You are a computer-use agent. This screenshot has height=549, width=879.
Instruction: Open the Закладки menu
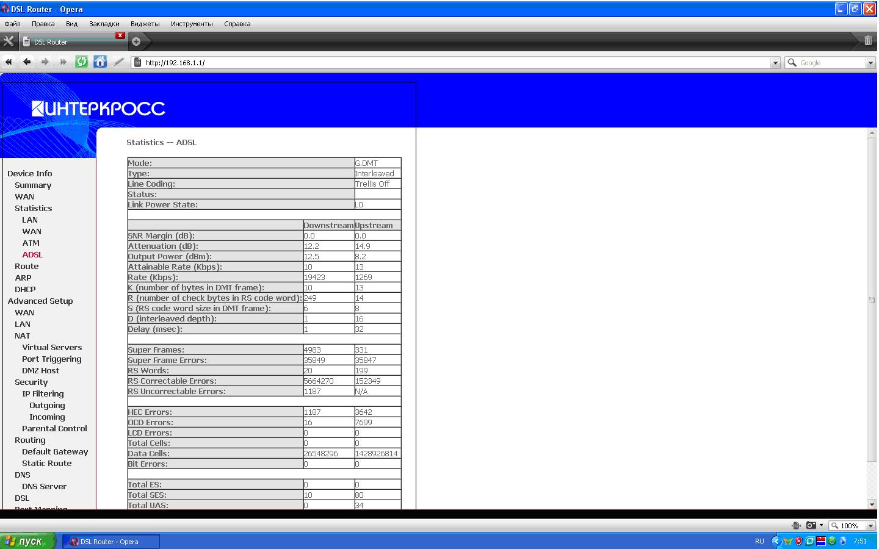104,24
